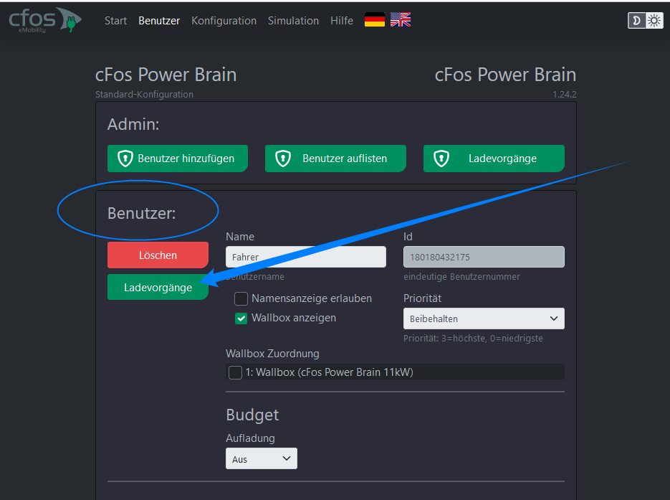Click the Benutzer auflisten button
The image size is (670, 500).
click(x=335, y=159)
